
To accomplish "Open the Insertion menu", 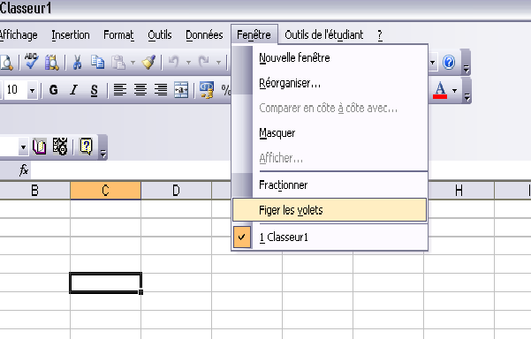I will click(x=71, y=34).
